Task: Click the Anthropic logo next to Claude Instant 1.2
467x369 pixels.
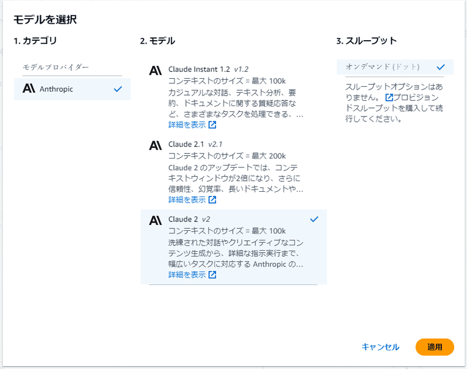Action: pyautogui.click(x=155, y=71)
